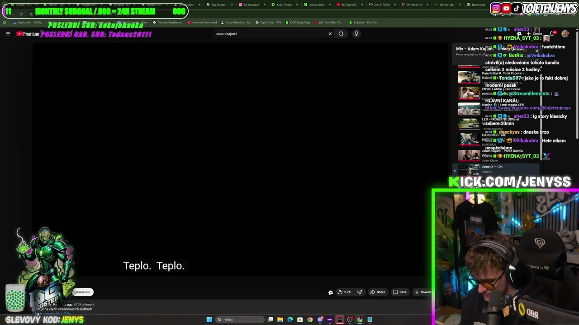Screen dimensions: 579x325
Task: Switch to the Kick / Twitch browser tab
Action: pos(284,5)
